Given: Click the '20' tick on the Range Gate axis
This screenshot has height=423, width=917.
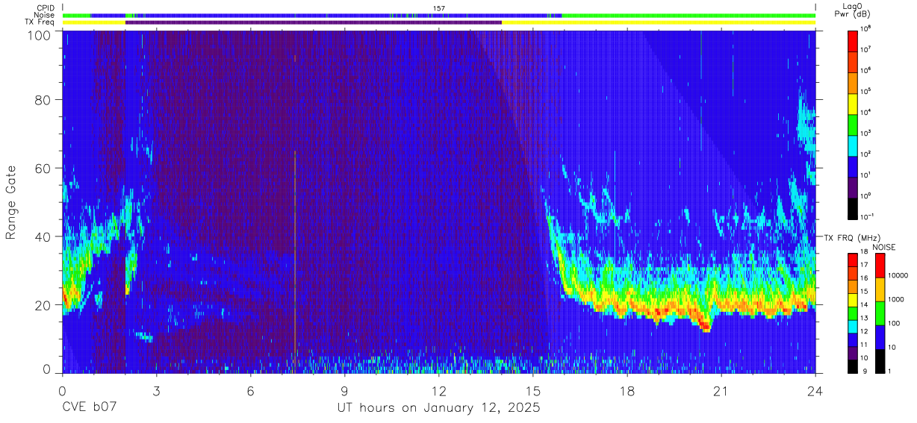Looking at the screenshot, I should (x=44, y=304).
